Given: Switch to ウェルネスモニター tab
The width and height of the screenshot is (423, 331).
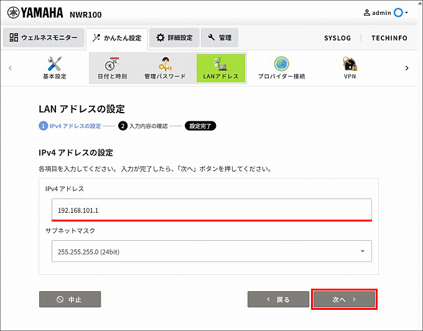Looking at the screenshot, I should (44, 37).
